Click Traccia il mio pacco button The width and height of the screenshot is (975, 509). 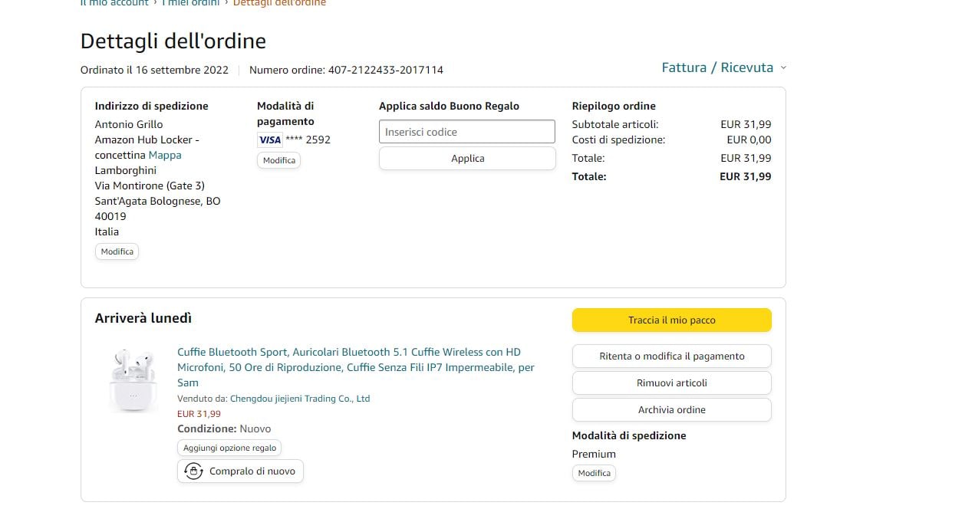coord(671,320)
